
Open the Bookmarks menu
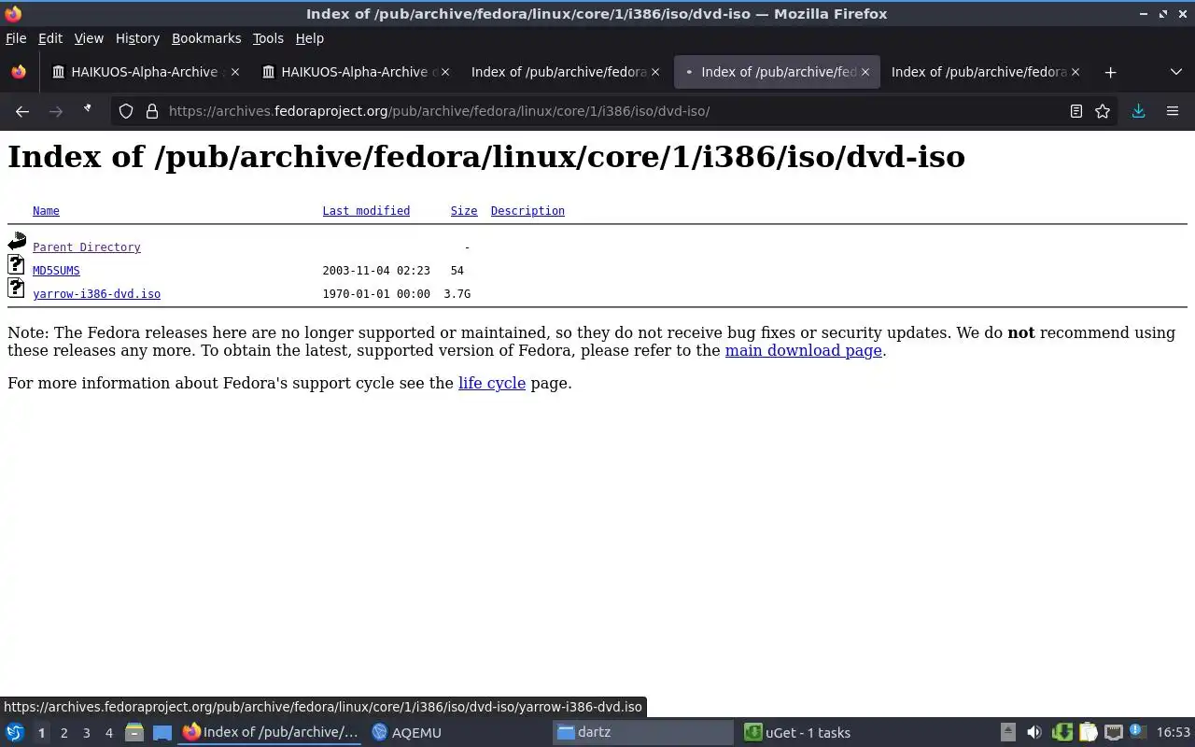[x=206, y=38]
